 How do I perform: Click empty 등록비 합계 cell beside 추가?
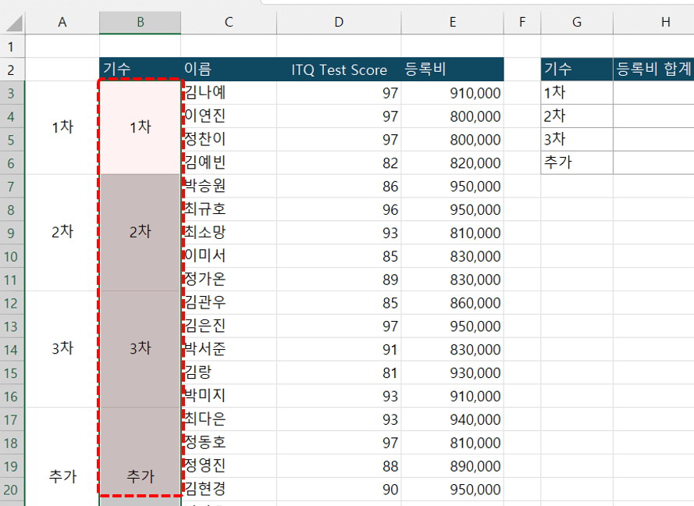(653, 163)
